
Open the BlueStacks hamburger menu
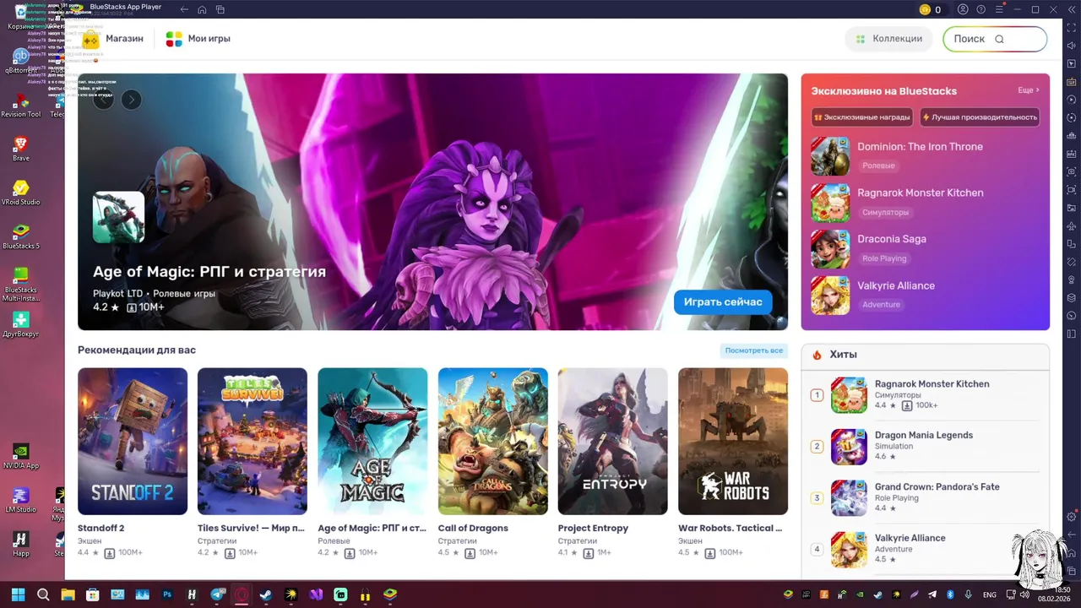tap(999, 9)
